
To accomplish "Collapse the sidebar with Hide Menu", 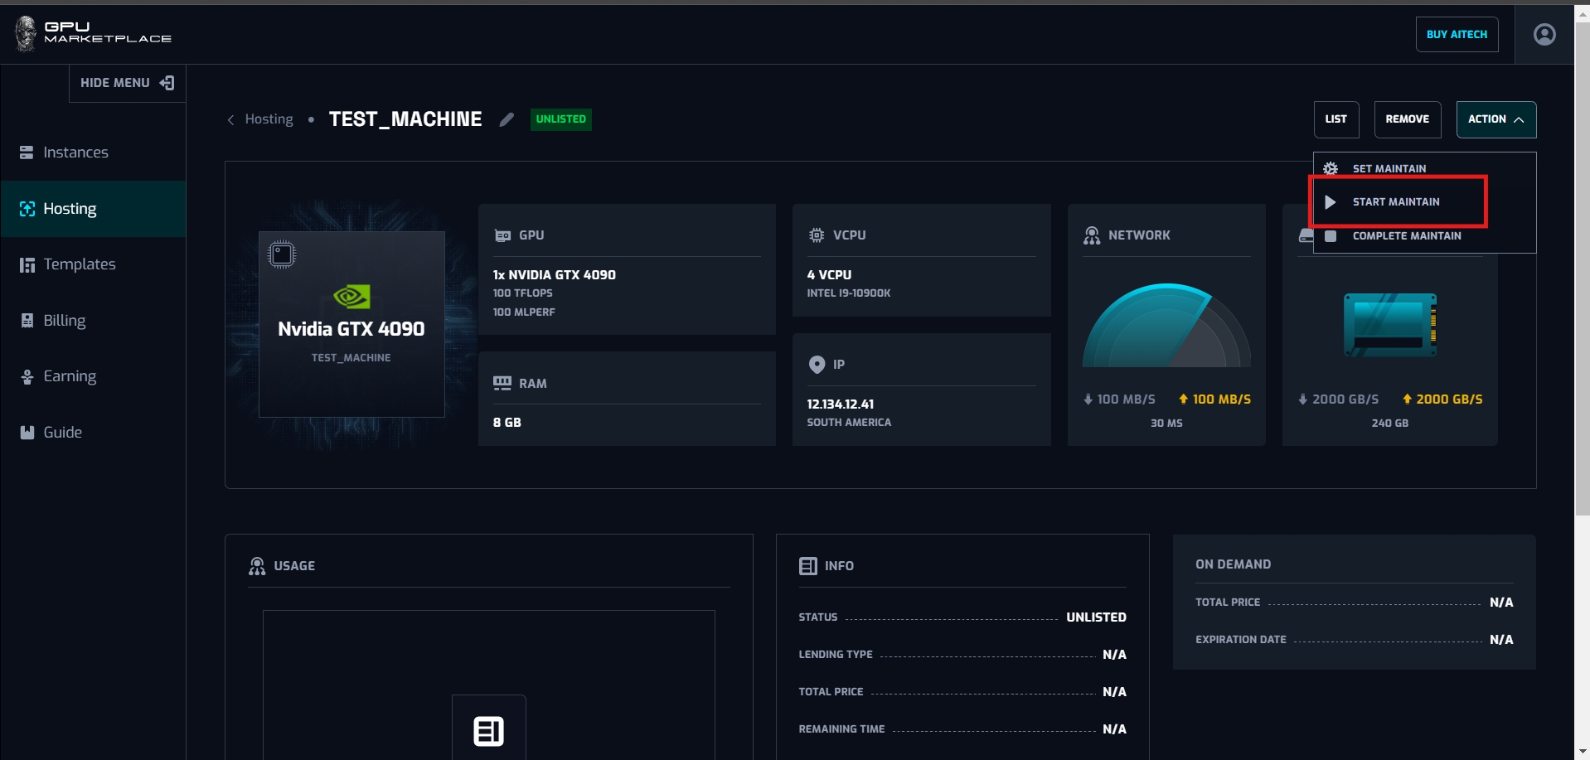I will click(127, 83).
